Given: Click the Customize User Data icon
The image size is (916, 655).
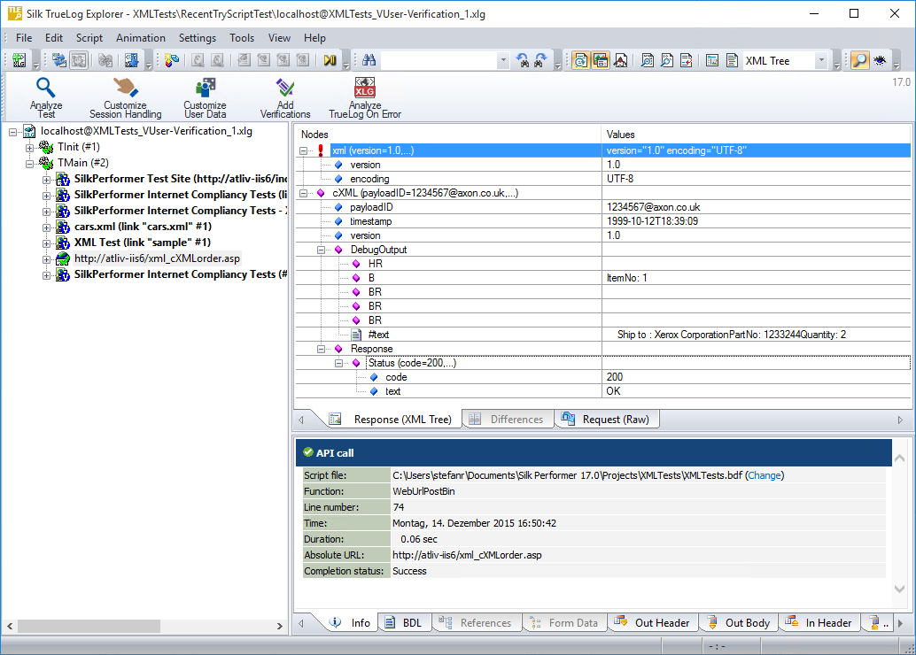Looking at the screenshot, I should click(205, 89).
